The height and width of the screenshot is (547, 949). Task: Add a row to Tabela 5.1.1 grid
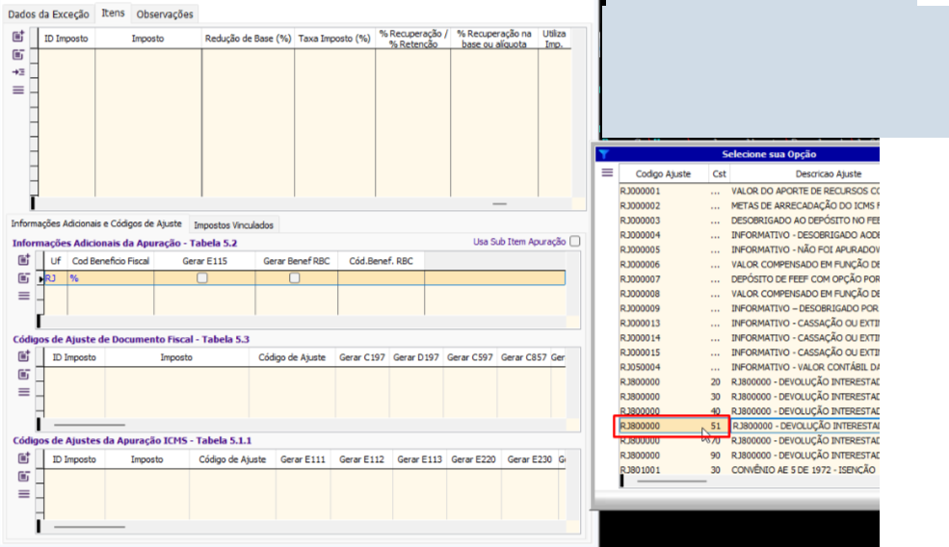[23, 457]
